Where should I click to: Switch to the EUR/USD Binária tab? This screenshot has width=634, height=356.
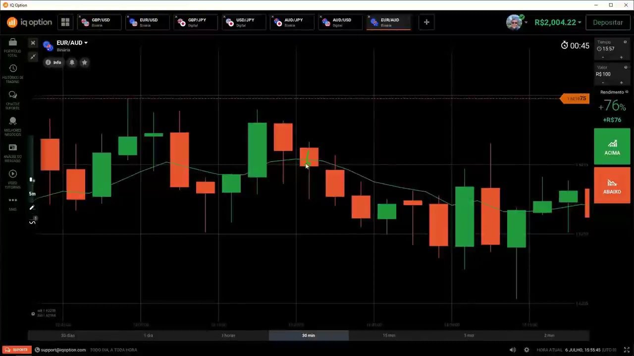[x=148, y=22]
